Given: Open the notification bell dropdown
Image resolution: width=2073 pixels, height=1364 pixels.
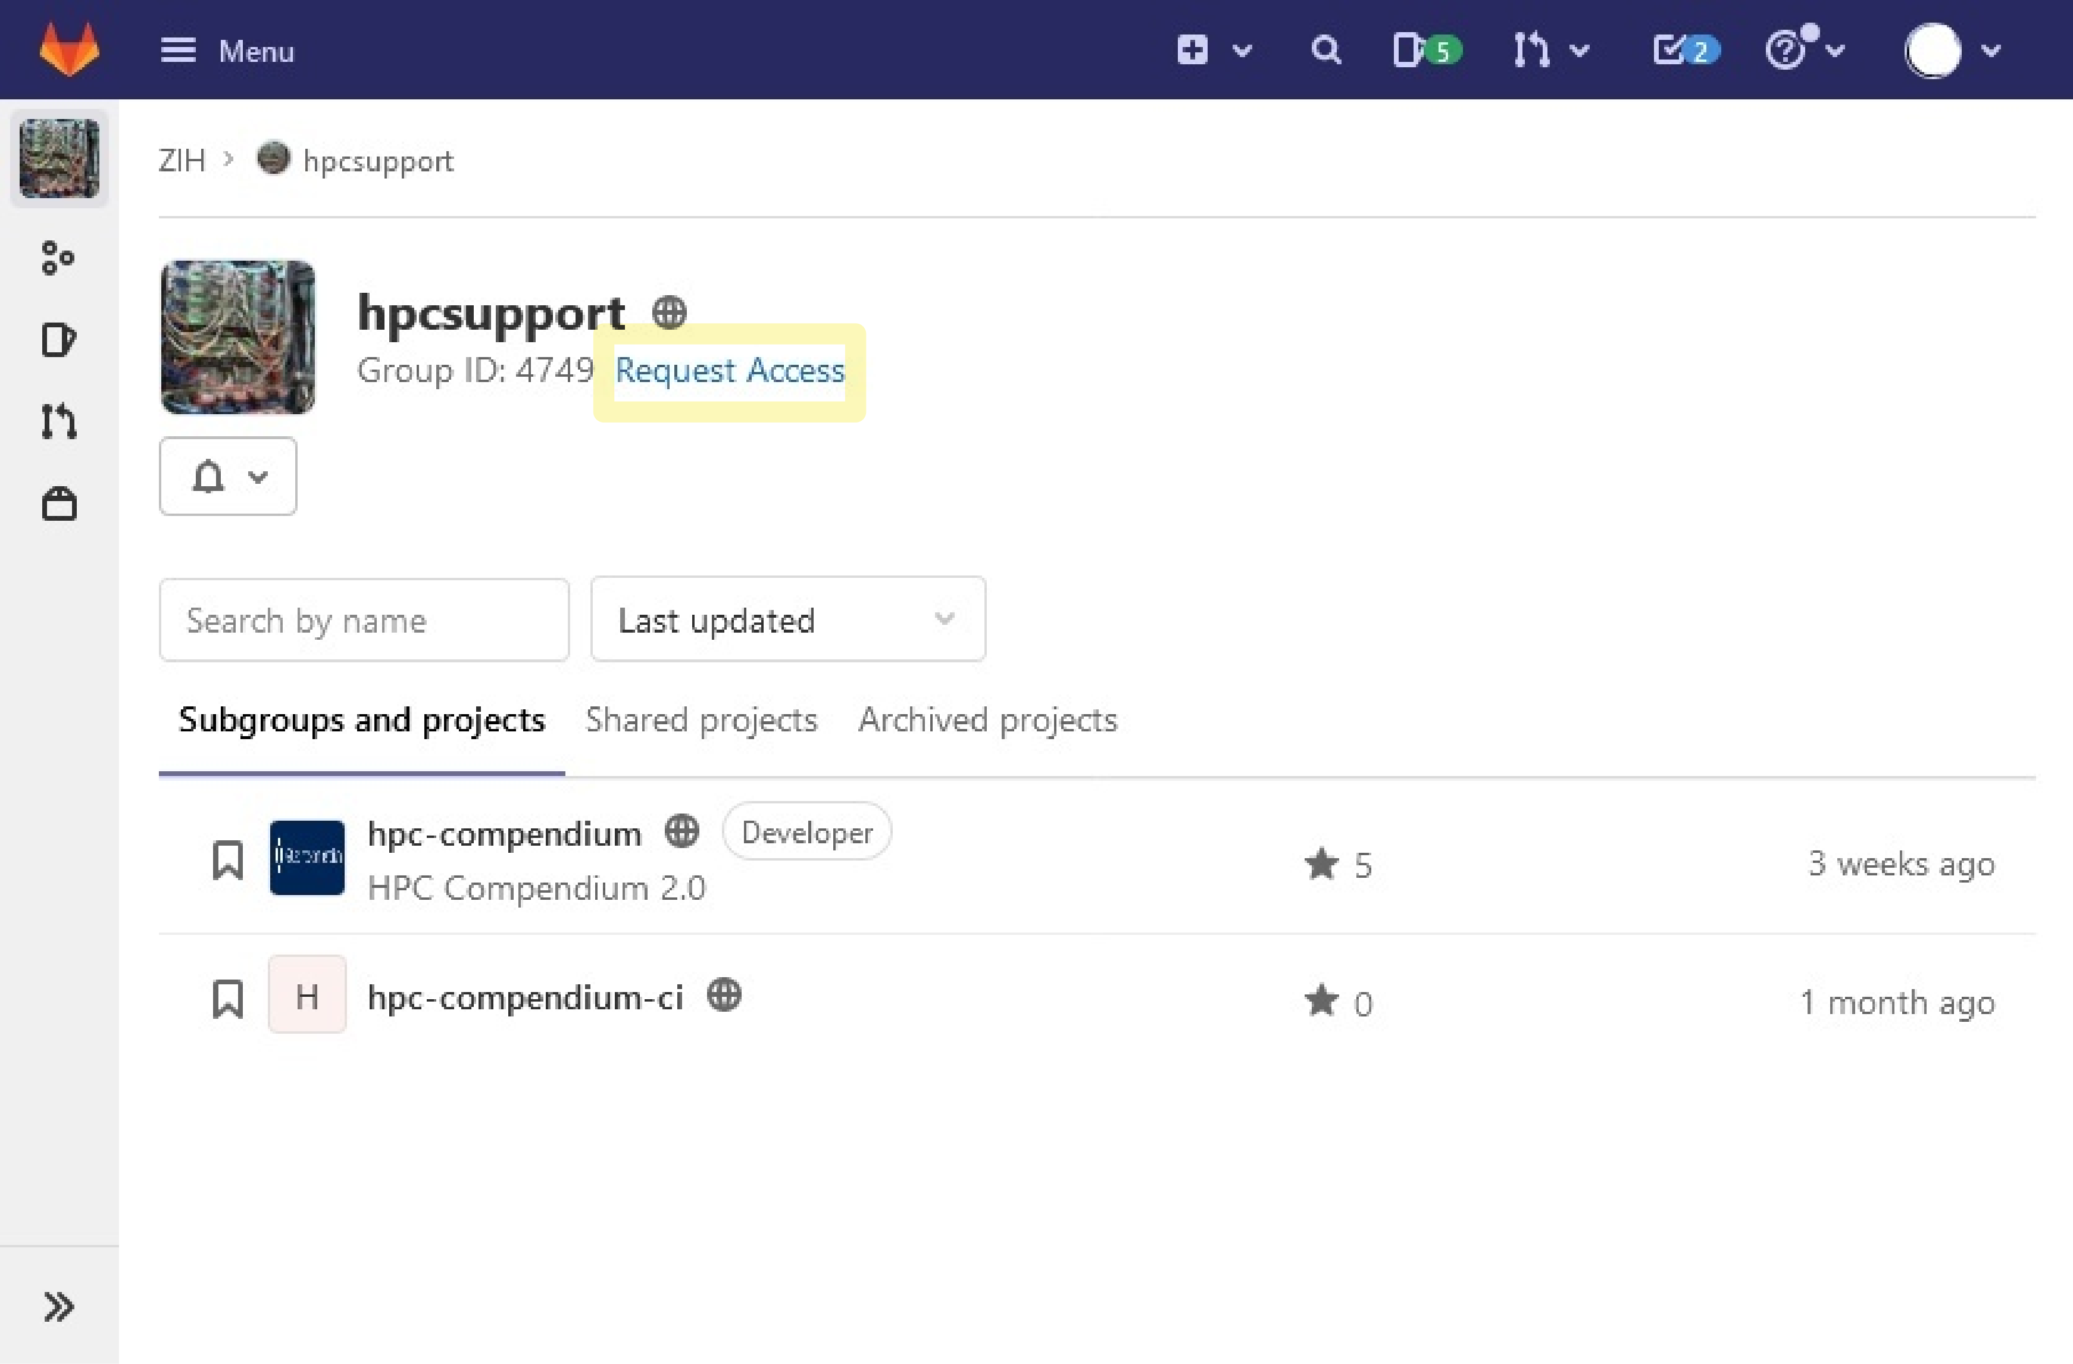Looking at the screenshot, I should click(228, 477).
